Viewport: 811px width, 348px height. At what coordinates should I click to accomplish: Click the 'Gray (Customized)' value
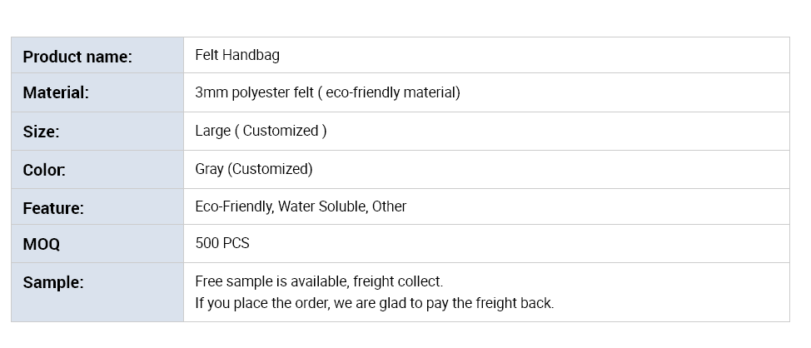pyautogui.click(x=253, y=169)
